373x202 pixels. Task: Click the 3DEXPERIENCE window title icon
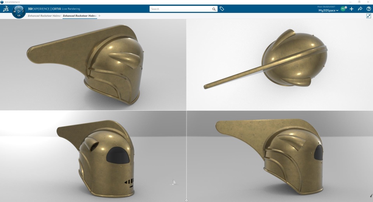pos(2,2)
